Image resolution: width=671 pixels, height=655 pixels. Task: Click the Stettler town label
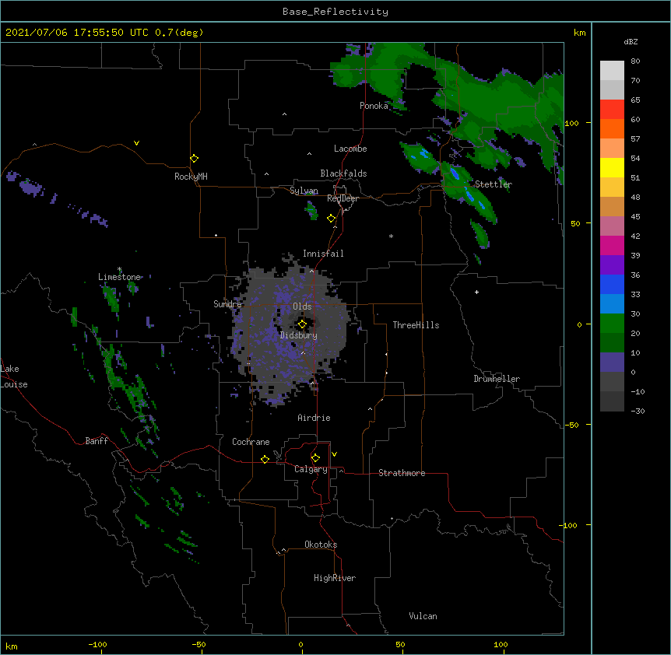pos(494,184)
